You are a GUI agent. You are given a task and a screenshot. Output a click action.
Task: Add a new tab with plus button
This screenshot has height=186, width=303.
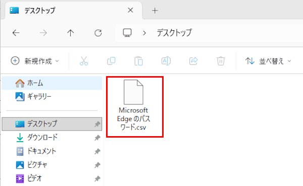coord(155,11)
